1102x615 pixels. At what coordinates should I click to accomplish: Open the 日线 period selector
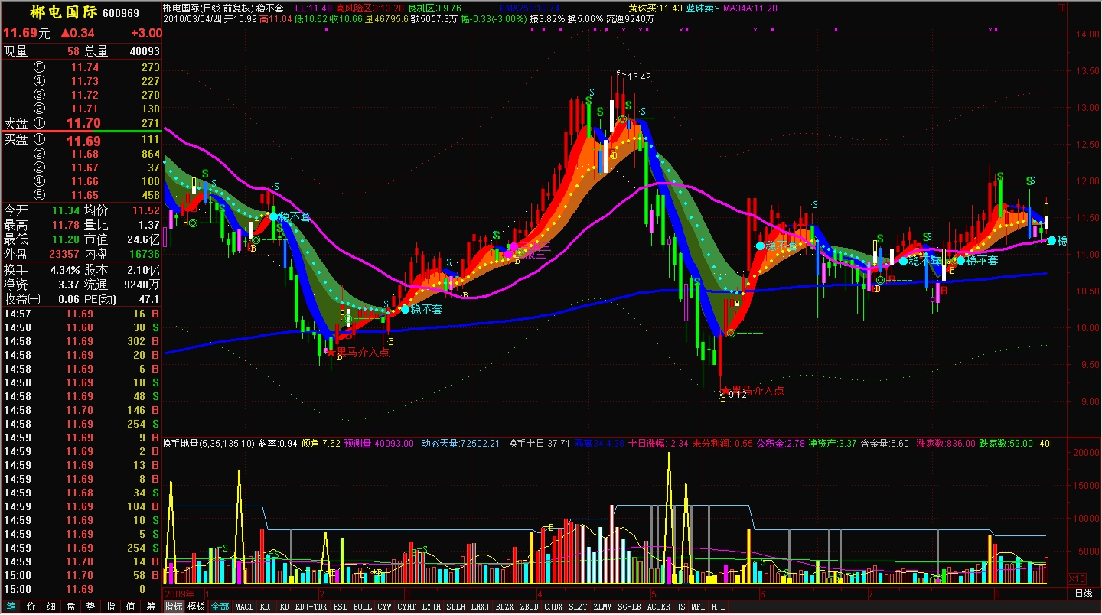(1084, 594)
